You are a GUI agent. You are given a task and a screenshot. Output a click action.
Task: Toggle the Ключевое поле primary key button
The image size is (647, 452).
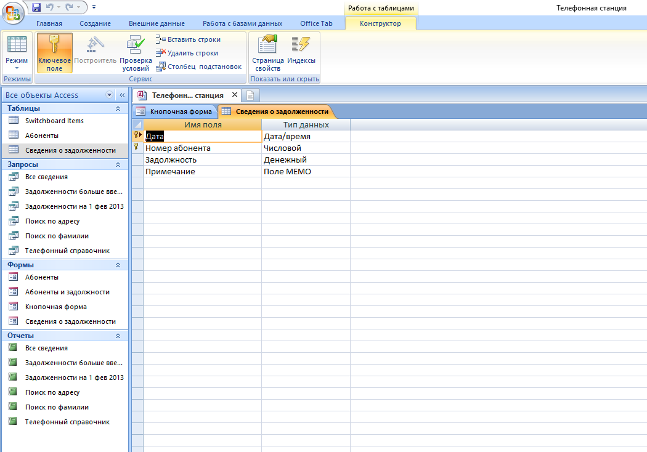(54, 53)
